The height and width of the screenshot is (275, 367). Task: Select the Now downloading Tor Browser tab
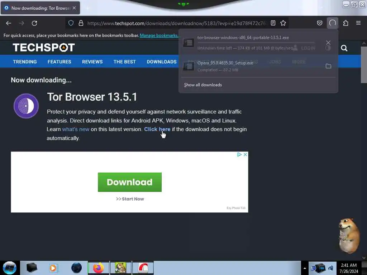pyautogui.click(x=40, y=8)
